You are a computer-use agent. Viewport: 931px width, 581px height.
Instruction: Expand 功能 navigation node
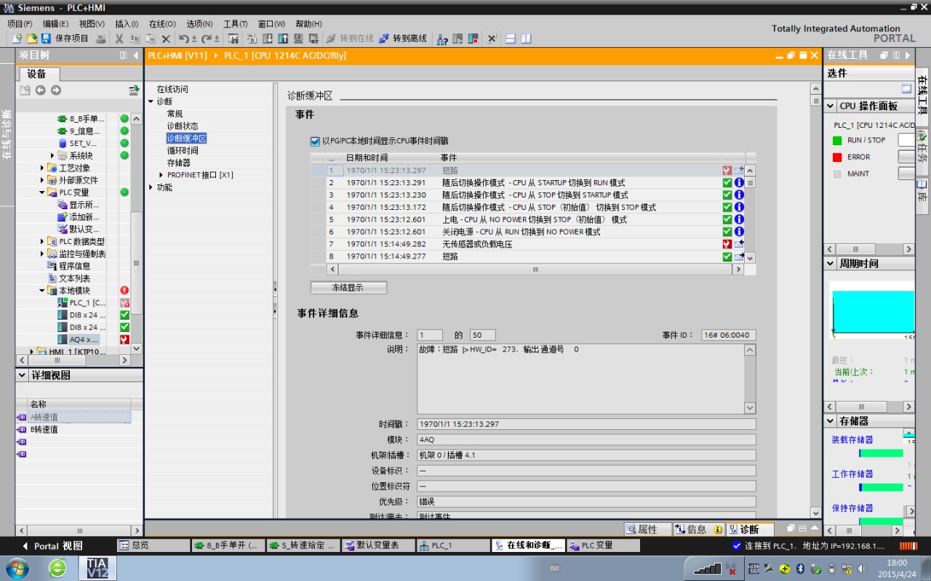[x=151, y=187]
